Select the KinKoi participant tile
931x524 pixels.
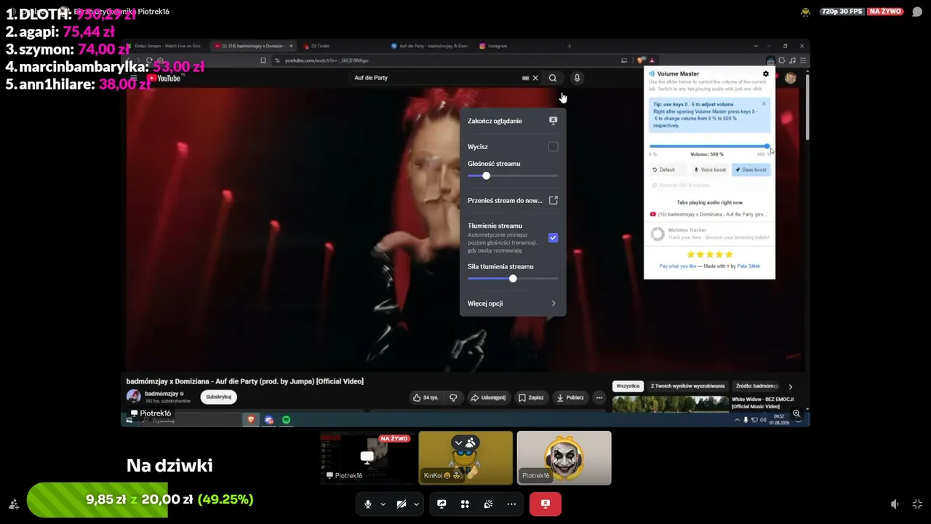point(465,458)
